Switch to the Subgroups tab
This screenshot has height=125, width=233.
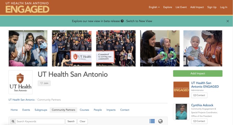(x=41, y=110)
